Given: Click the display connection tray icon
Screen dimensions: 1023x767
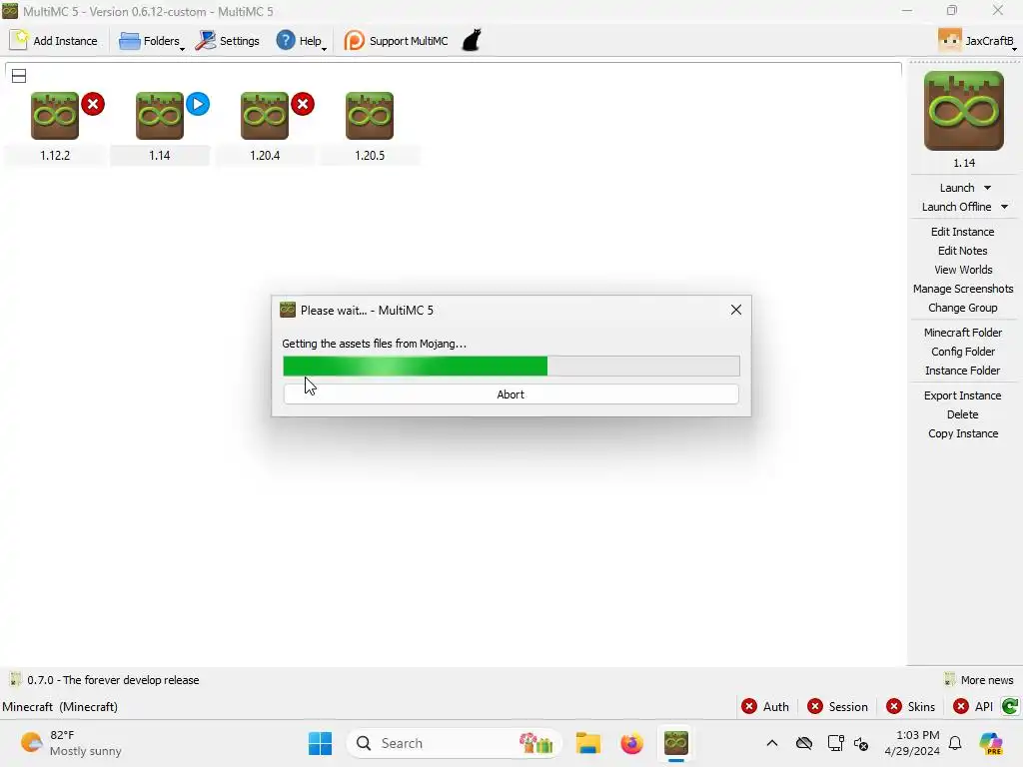Looking at the screenshot, I should click(x=836, y=743).
